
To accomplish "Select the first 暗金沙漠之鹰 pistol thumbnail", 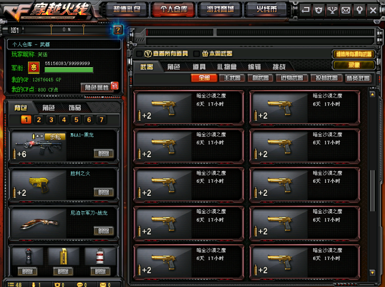I will [164, 108].
